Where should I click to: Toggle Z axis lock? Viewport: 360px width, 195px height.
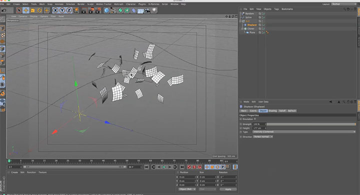pyautogui.click(x=69, y=10)
